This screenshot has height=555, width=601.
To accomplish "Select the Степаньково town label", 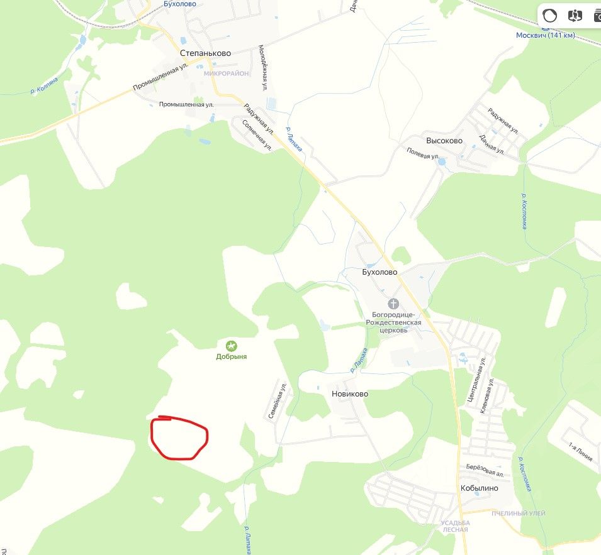I will [x=205, y=53].
